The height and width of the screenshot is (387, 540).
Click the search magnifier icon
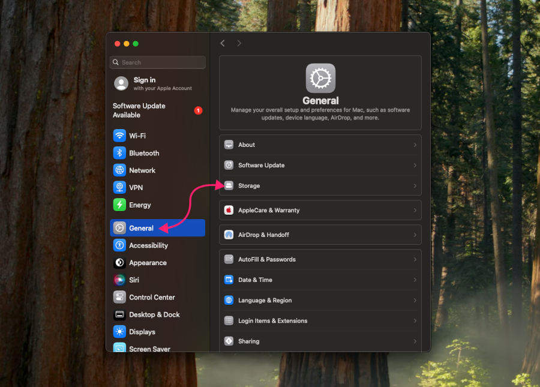tap(116, 62)
